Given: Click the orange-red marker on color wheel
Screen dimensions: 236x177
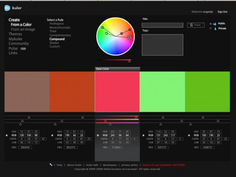Looking at the screenshot, I should [130, 30].
